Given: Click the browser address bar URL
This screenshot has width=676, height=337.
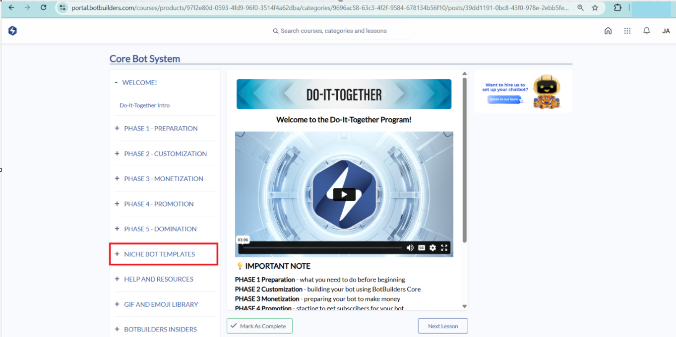Looking at the screenshot, I should [x=320, y=8].
